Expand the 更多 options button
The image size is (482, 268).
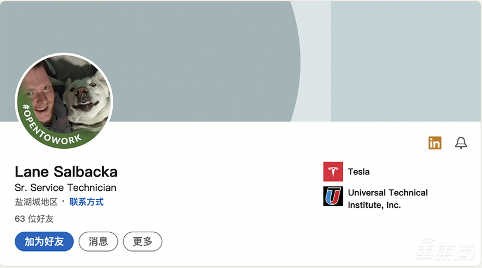click(x=142, y=241)
